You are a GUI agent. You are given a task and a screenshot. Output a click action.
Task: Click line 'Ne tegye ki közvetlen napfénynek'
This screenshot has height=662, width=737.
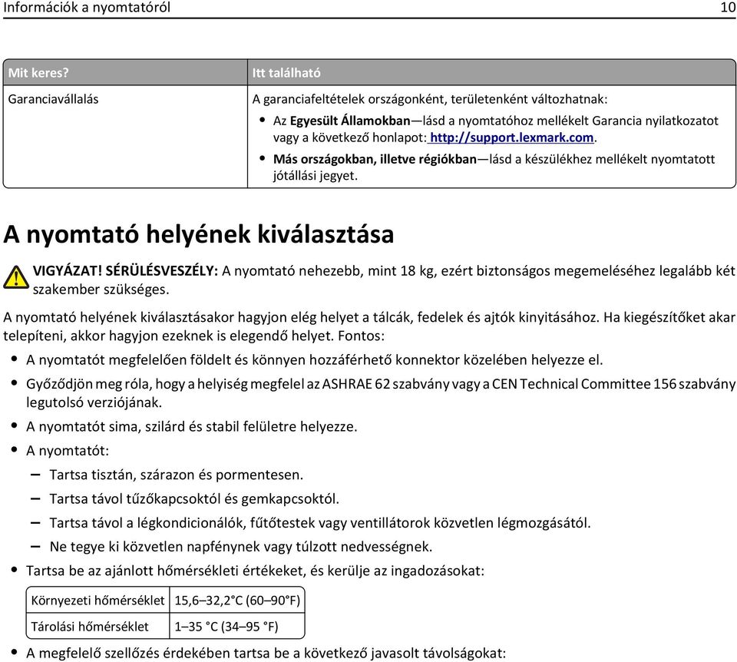click(x=240, y=547)
